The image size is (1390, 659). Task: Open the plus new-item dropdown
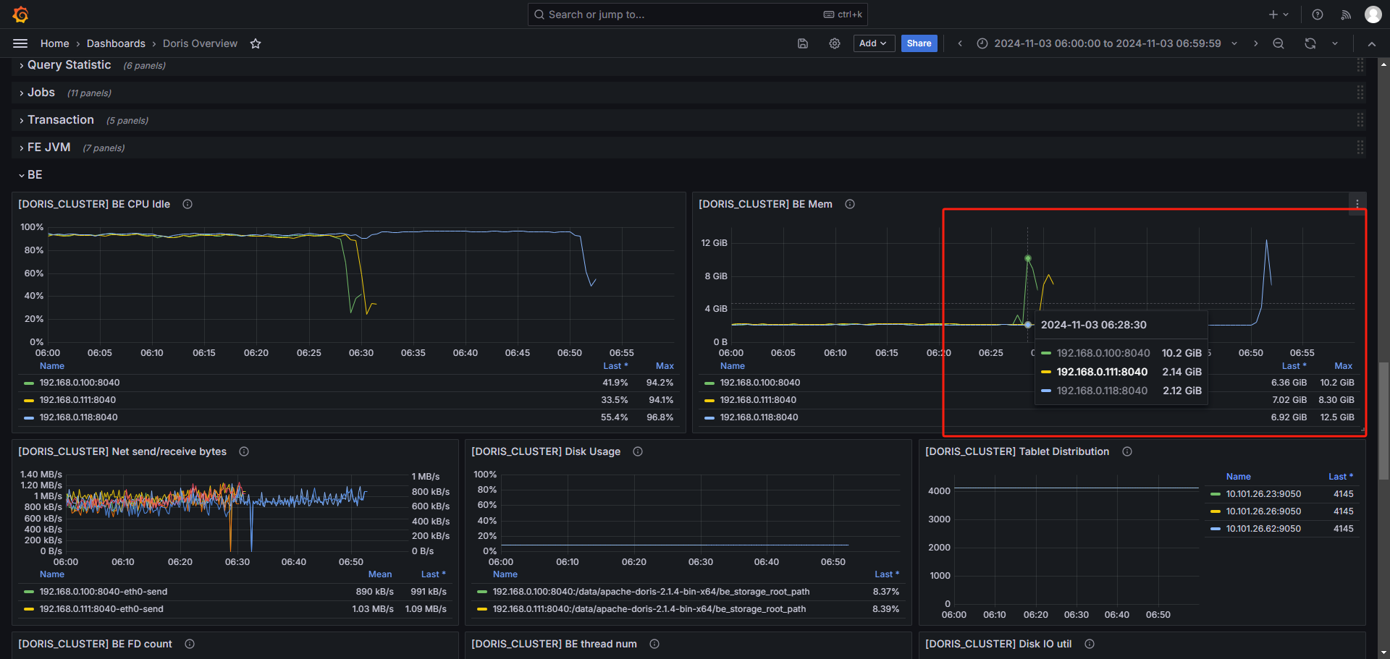1279,14
